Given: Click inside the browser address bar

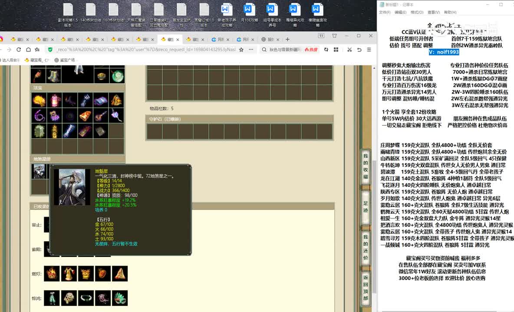Looking at the screenshot, I should pos(146,49).
